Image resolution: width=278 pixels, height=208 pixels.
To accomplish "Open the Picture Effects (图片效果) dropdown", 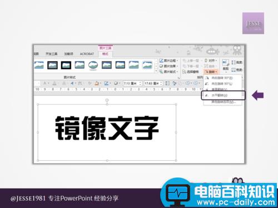I will (169, 66).
